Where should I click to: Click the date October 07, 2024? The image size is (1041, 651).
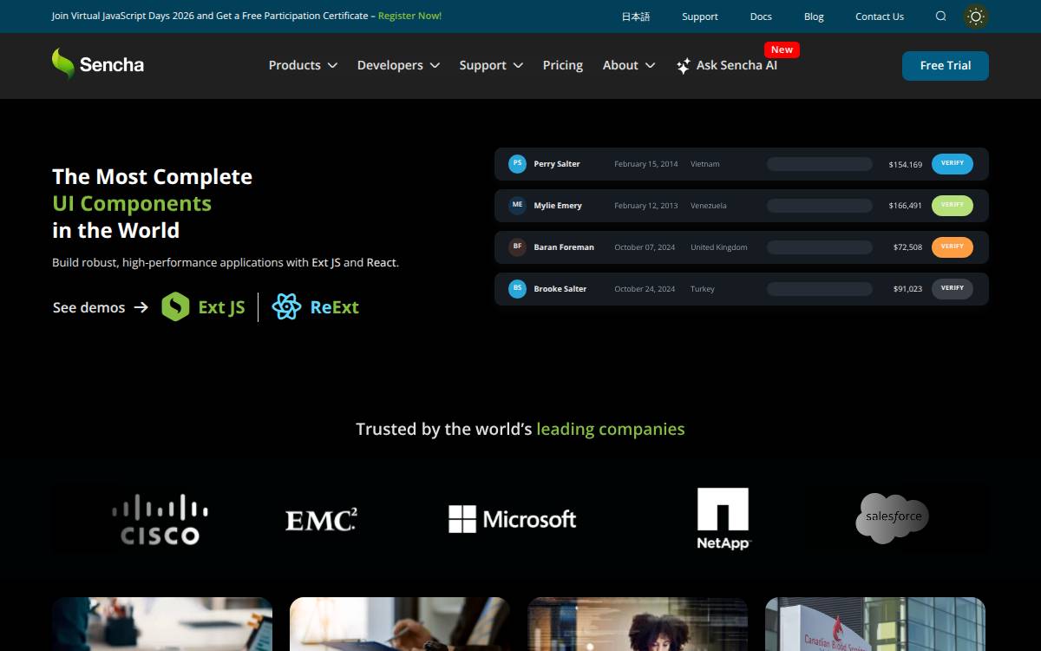pos(645,247)
